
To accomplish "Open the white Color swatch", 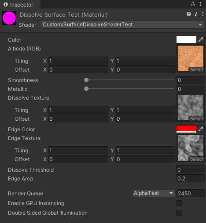I will tap(186, 40).
